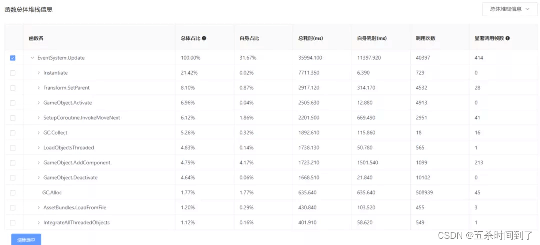Click the 35994.100 total time value
Viewport: 540px width, 245px height.
pos(310,58)
